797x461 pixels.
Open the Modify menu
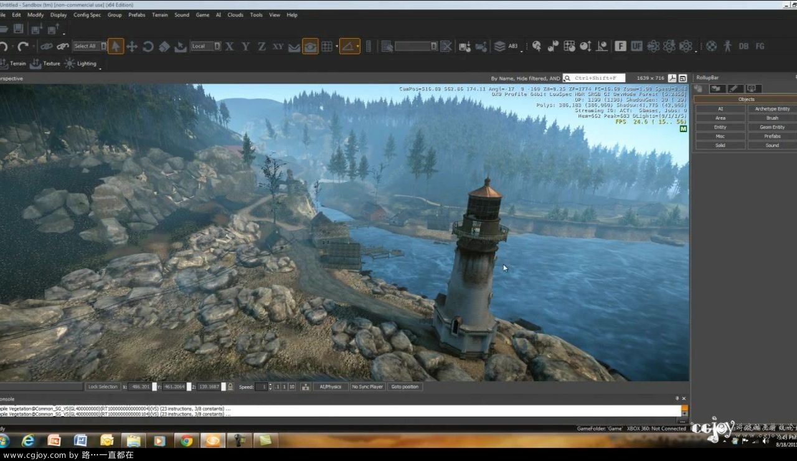pos(35,15)
